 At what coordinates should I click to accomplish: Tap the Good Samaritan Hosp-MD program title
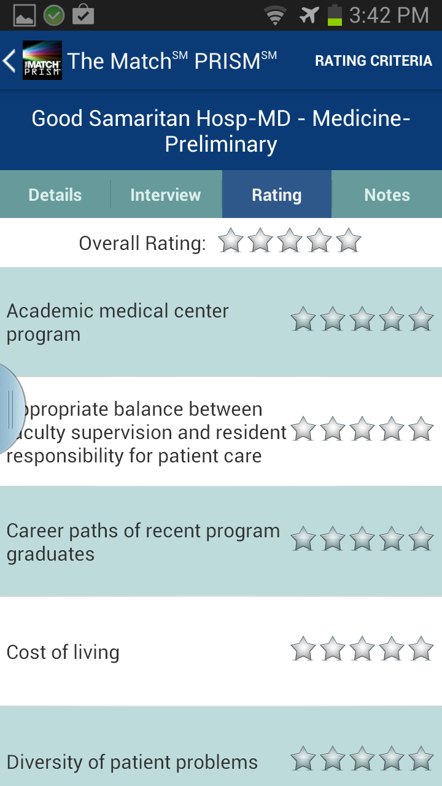(x=221, y=131)
